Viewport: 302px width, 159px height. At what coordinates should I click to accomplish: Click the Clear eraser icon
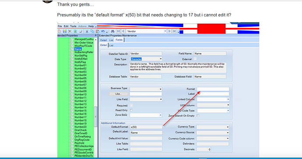coord(81,31)
